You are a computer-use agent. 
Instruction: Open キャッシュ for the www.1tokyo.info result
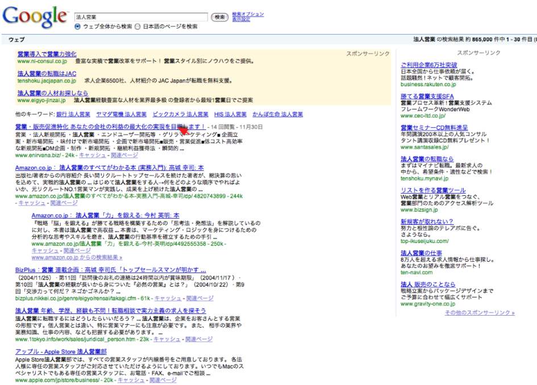[x=167, y=339]
